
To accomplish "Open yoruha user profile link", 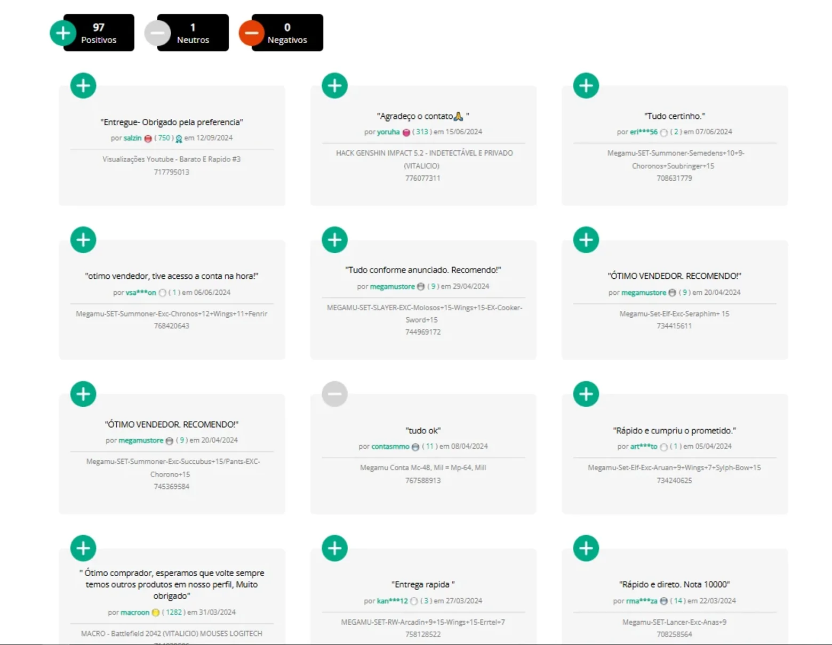I will 388,132.
